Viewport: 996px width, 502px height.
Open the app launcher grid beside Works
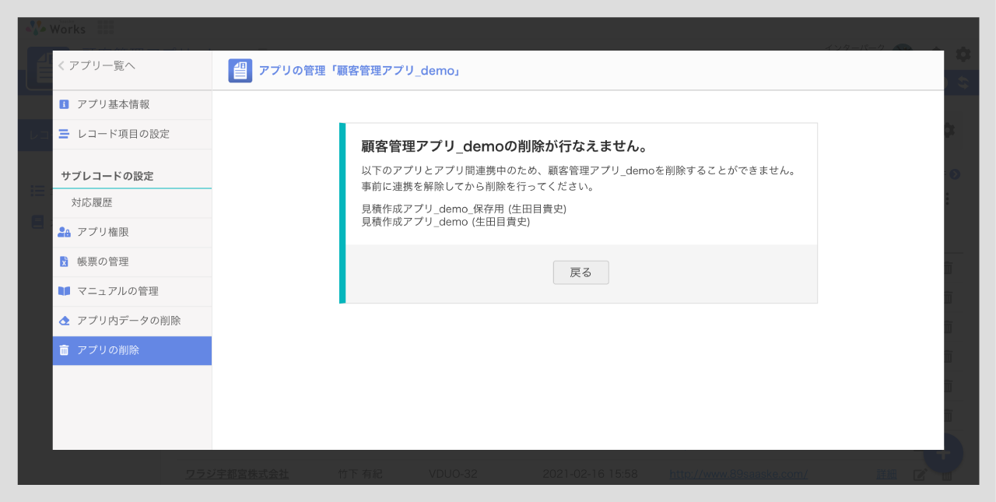(x=106, y=29)
